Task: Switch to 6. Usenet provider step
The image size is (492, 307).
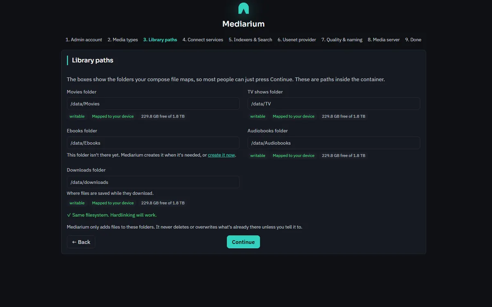Action: (297, 40)
